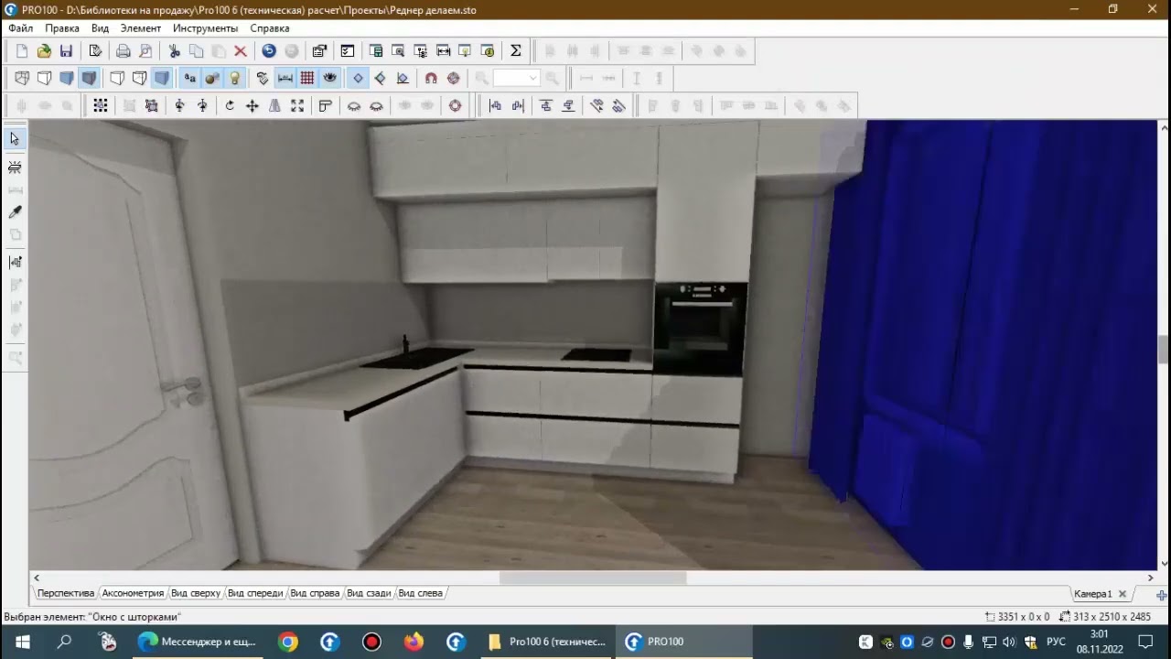The height and width of the screenshot is (659, 1171).
Task: Open the Правка menu
Action: [x=62, y=28]
